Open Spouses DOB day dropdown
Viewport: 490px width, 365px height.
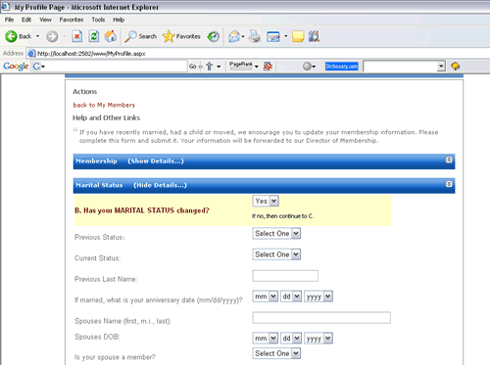click(291, 339)
